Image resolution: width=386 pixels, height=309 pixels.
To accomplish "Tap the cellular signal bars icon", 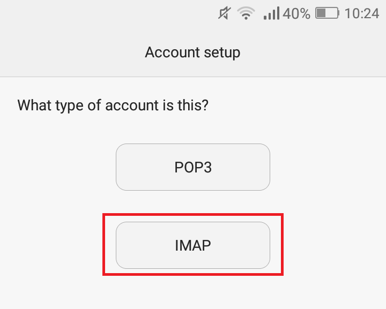I will pos(272,13).
